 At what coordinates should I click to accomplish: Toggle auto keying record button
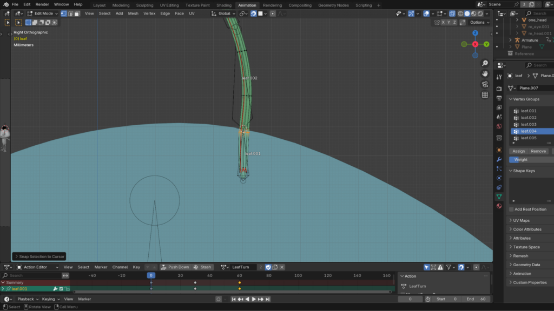point(219,299)
